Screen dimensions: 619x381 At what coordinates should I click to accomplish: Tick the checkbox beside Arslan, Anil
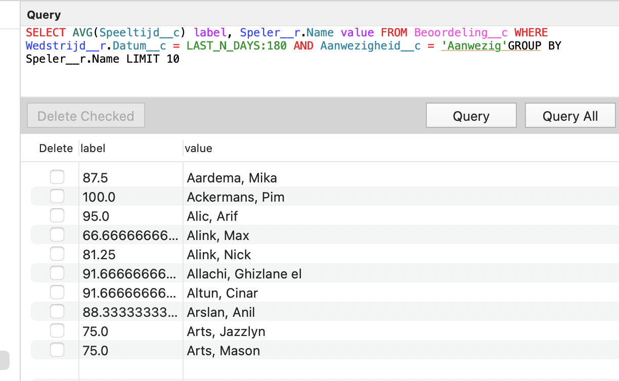[57, 311]
